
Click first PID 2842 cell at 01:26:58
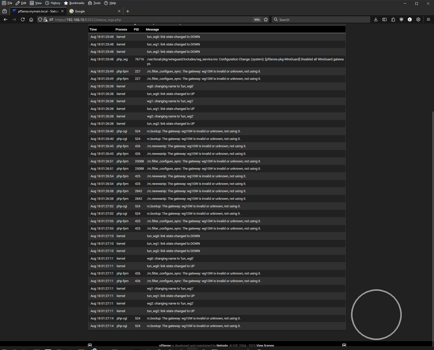pos(138,191)
